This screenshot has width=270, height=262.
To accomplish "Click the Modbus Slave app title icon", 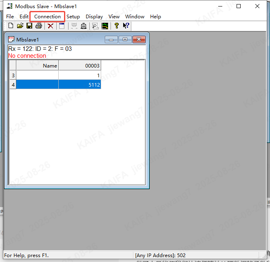I will pyautogui.click(x=10, y=6).
